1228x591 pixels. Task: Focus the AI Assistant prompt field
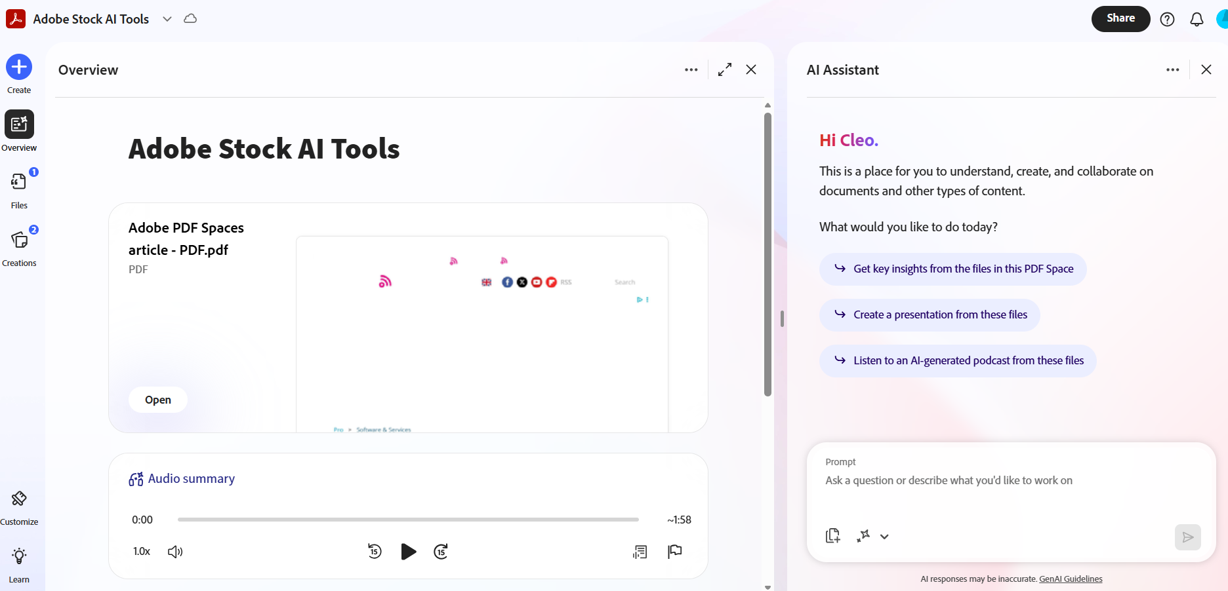pos(1010,481)
